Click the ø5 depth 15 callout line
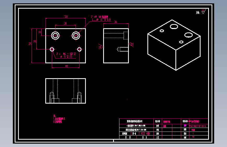 tap(66, 57)
